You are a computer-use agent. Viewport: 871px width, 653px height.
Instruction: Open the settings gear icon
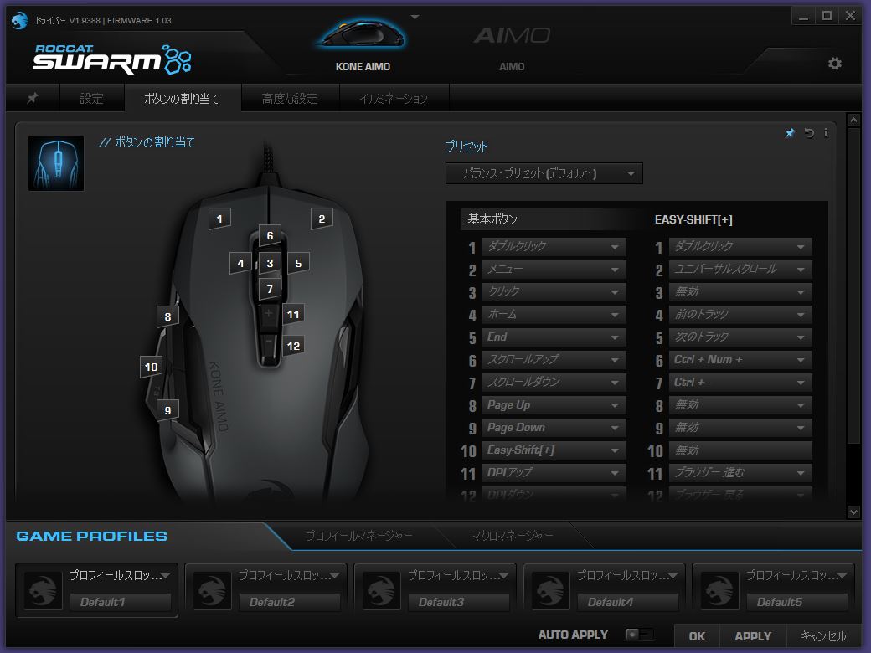[834, 64]
